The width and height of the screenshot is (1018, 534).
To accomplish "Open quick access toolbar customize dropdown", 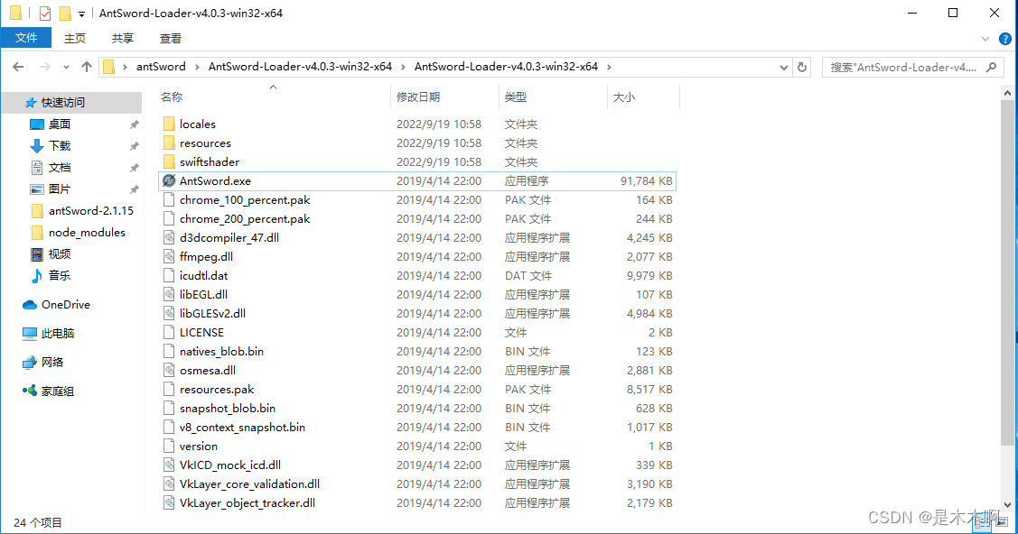I will coord(82,14).
